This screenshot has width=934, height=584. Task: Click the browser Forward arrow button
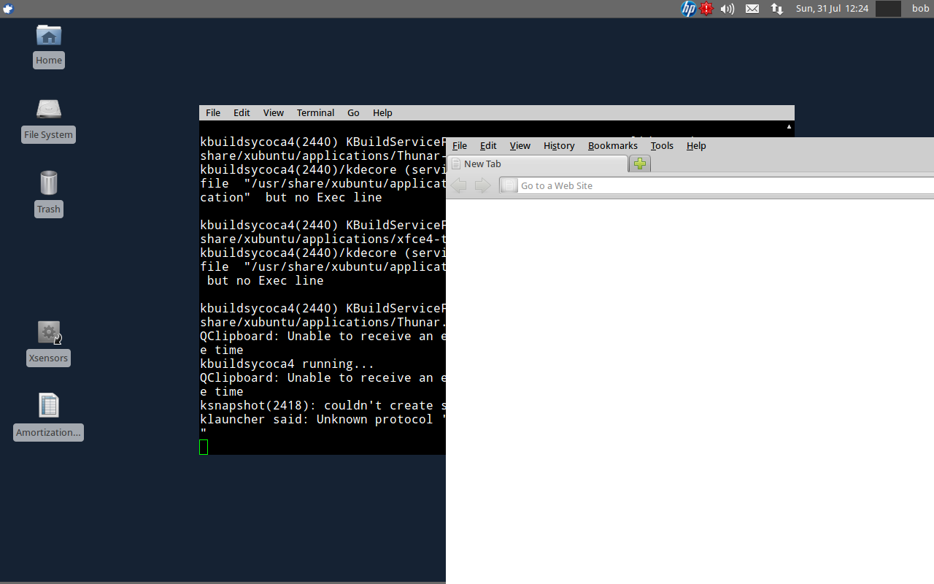pyautogui.click(x=482, y=185)
